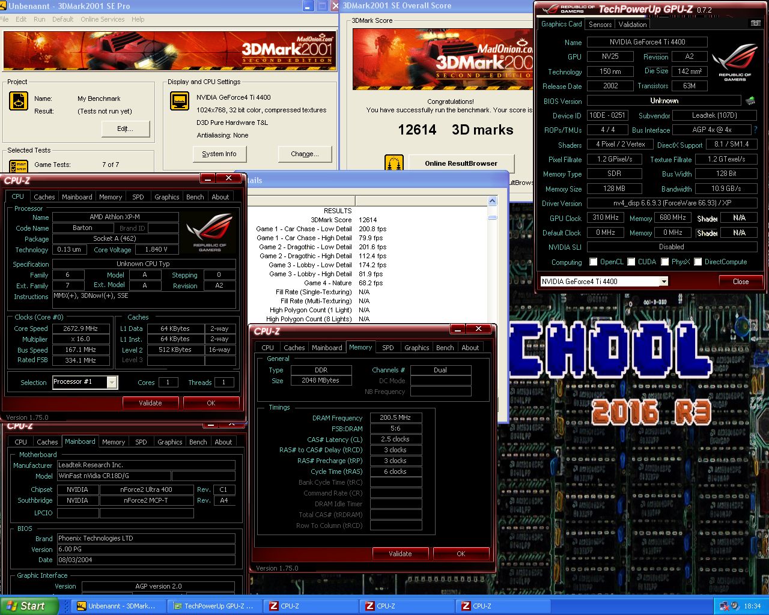Enable the PhysX checkbox

coord(665,262)
